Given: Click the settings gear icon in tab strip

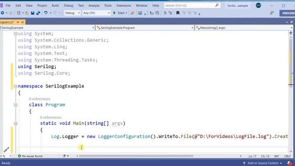Looking at the screenshot, I should (291, 22).
